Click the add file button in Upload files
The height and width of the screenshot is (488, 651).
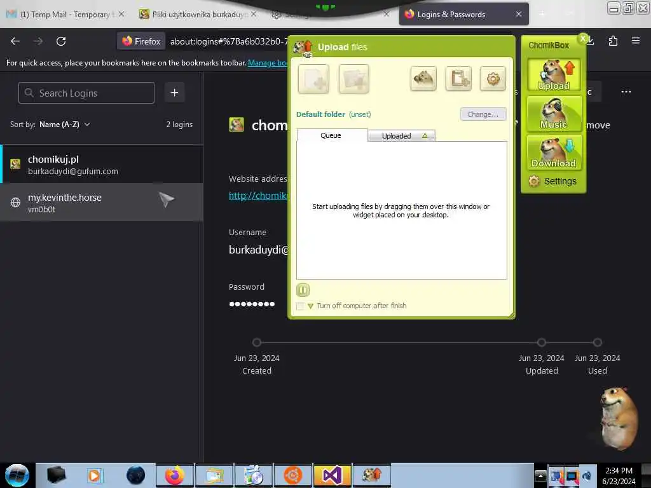[313, 79]
